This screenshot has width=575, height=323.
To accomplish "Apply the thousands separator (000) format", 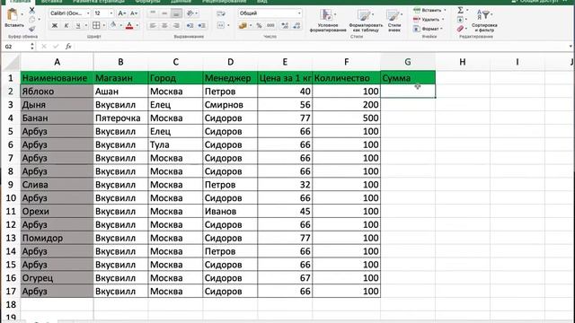I will pyautogui.click(x=270, y=25).
